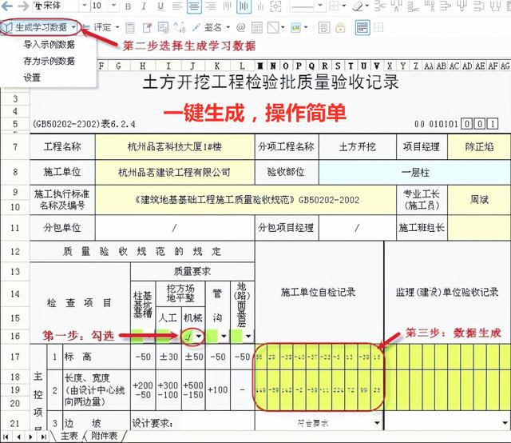
Task: Align cell text to the top
Action: click(x=227, y=6)
